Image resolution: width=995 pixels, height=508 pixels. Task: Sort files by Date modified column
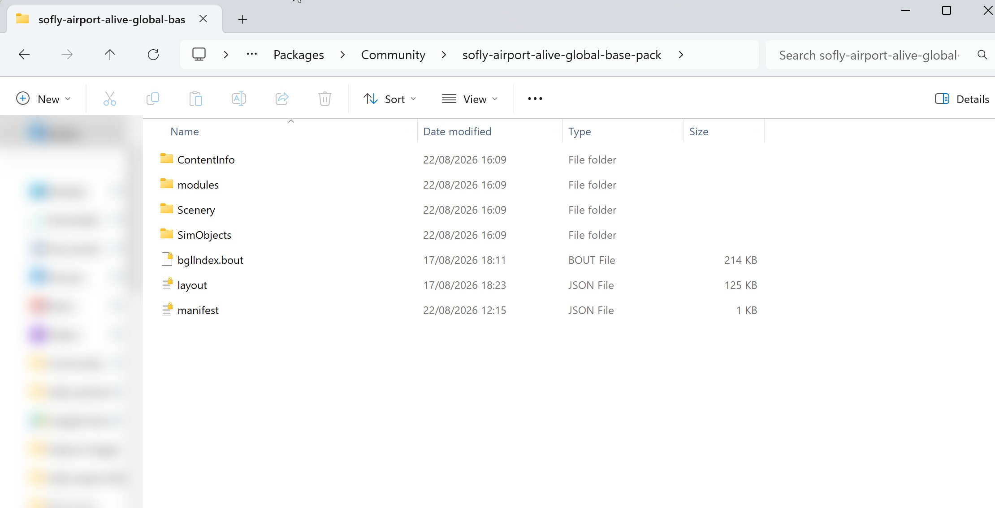(457, 132)
